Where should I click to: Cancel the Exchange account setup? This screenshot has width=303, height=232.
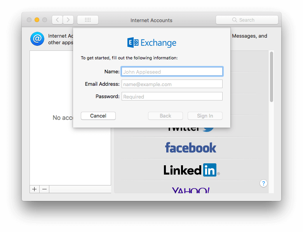click(98, 116)
